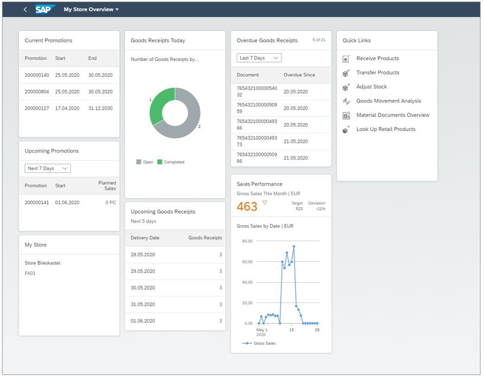The width and height of the screenshot is (484, 377).
Task: Open the Next 7 Days dropdown
Action: pyautogui.click(x=47, y=168)
